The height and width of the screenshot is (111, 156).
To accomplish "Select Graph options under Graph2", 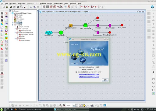I will point(24,27).
